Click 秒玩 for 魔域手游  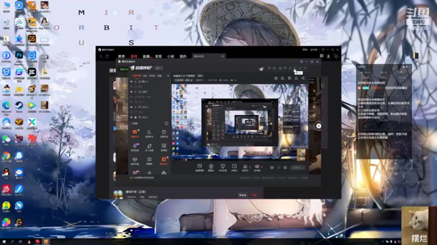[x=243, y=195]
